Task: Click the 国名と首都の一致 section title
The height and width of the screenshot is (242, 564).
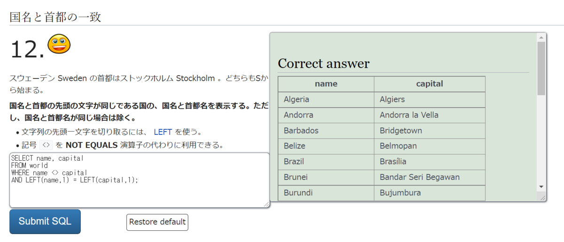Action: click(55, 17)
